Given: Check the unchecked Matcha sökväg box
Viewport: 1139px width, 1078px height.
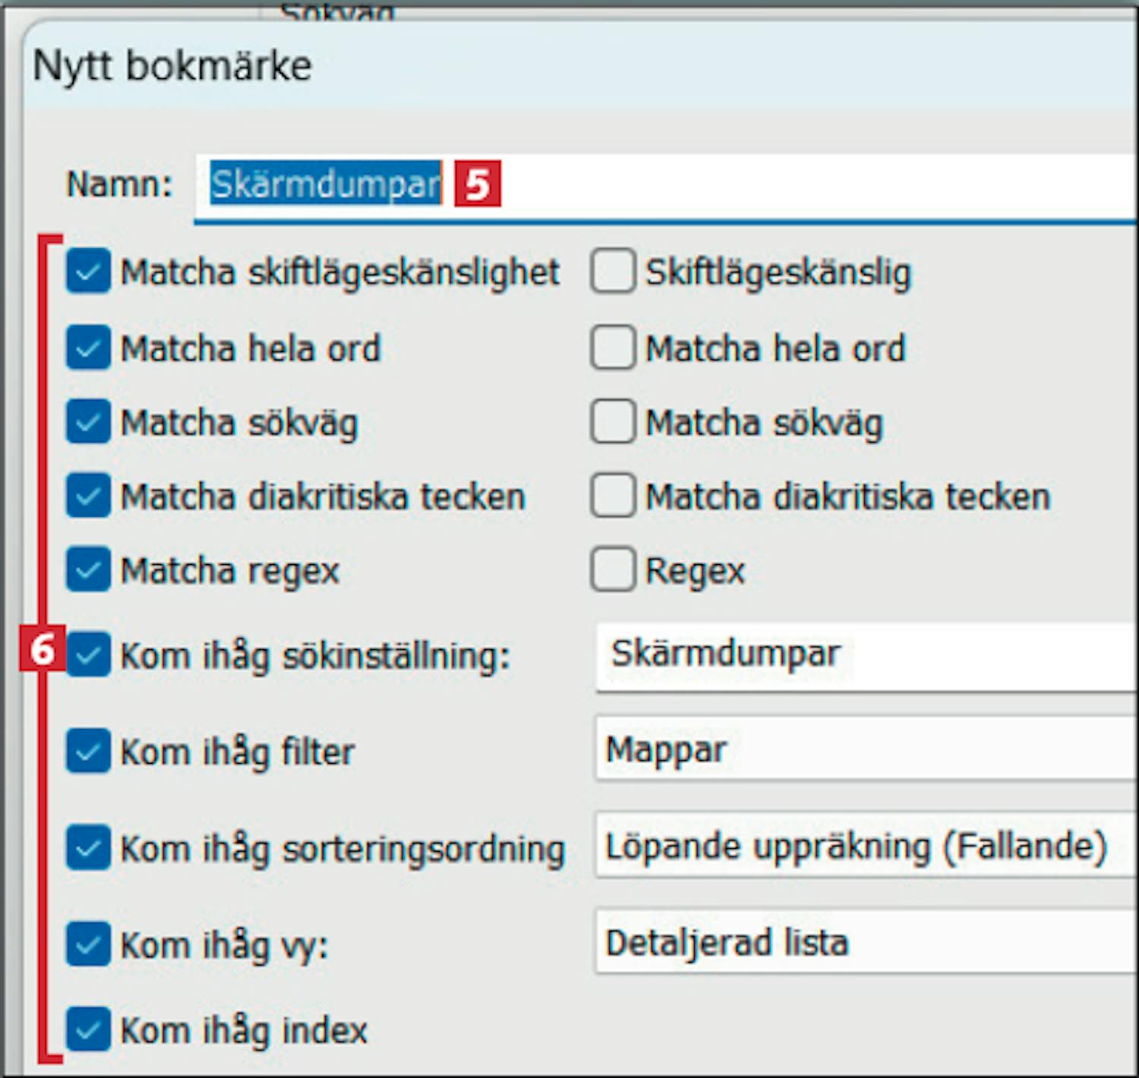Looking at the screenshot, I should (613, 421).
